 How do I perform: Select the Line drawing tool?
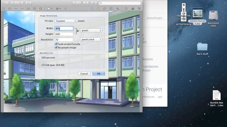[16, 8]
